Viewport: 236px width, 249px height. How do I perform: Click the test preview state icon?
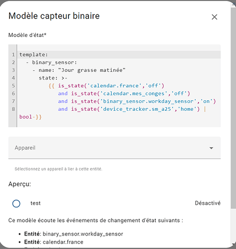(x=16, y=203)
